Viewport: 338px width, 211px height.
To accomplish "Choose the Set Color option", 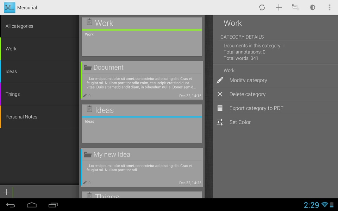I will pos(275,122).
